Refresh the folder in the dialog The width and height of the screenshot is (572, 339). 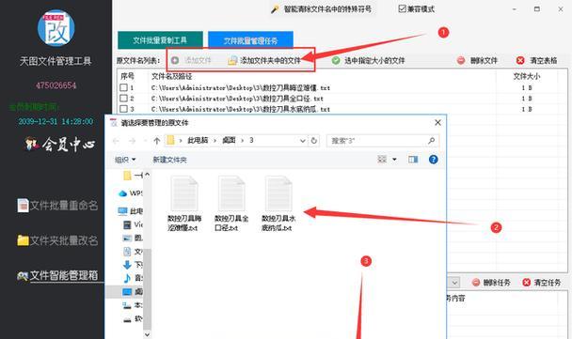pyautogui.click(x=313, y=141)
